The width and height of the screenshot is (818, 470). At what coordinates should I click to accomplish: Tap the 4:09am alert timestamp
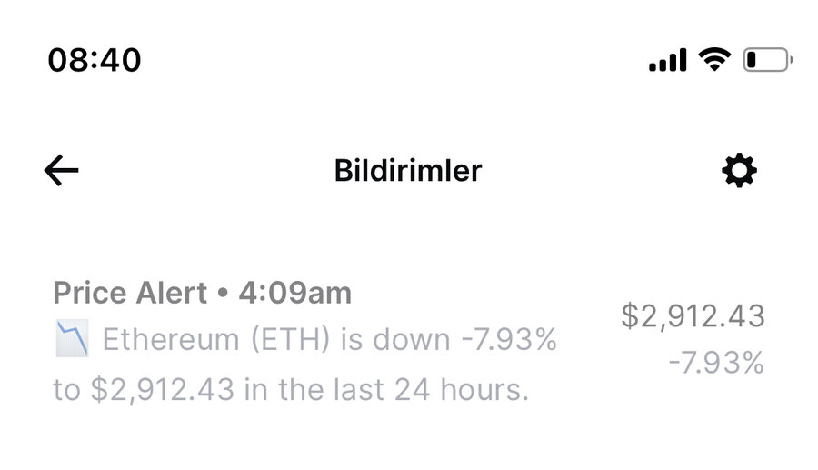point(294,293)
